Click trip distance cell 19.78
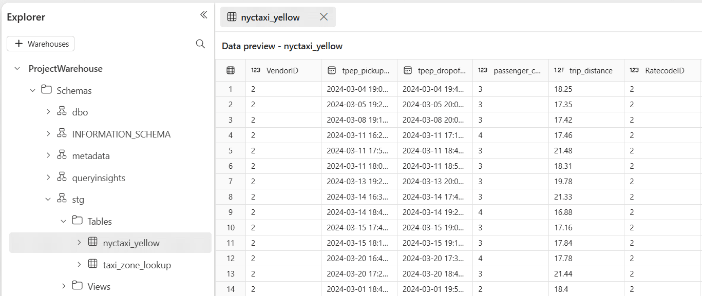Screen dimensions: 702x296 point(586,182)
